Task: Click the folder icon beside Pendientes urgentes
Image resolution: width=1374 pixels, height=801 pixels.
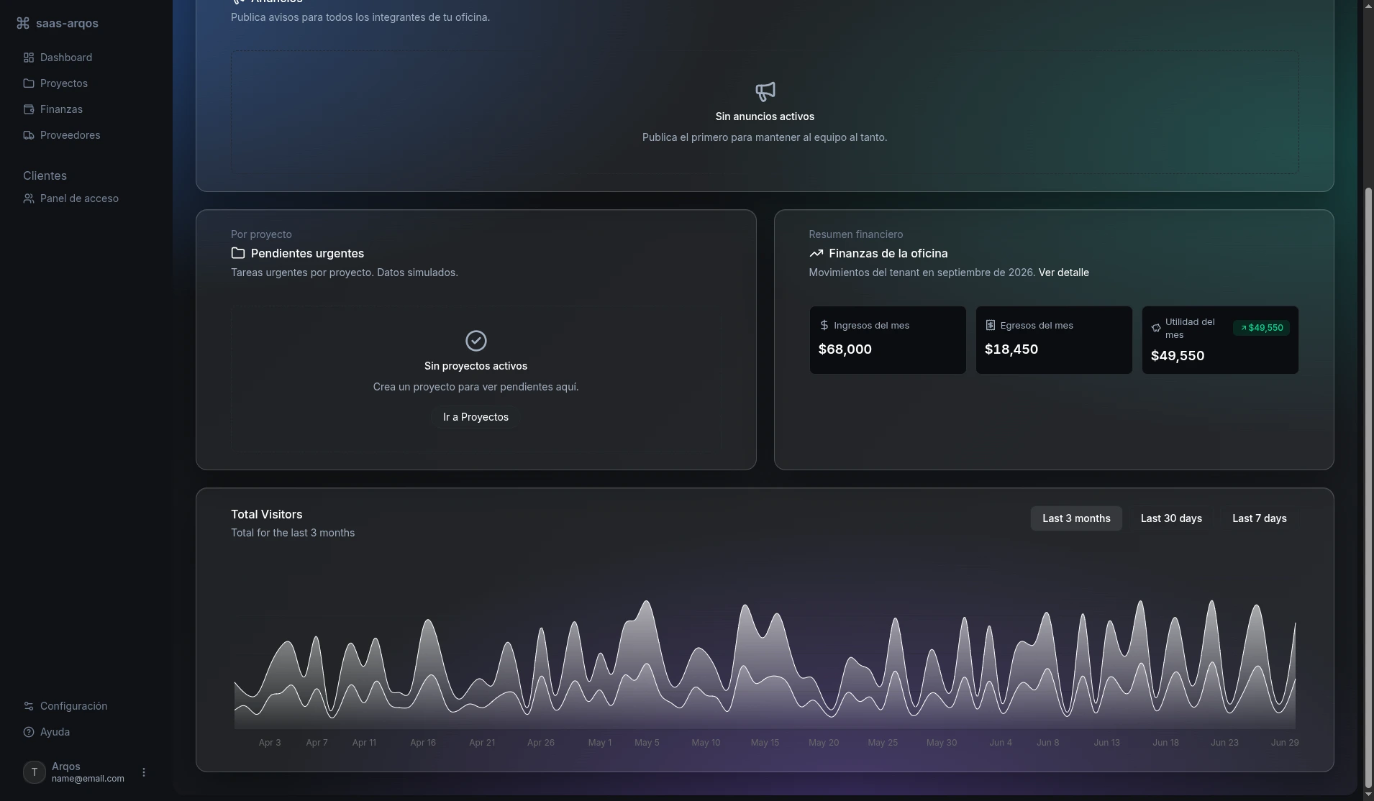Action: 238,253
